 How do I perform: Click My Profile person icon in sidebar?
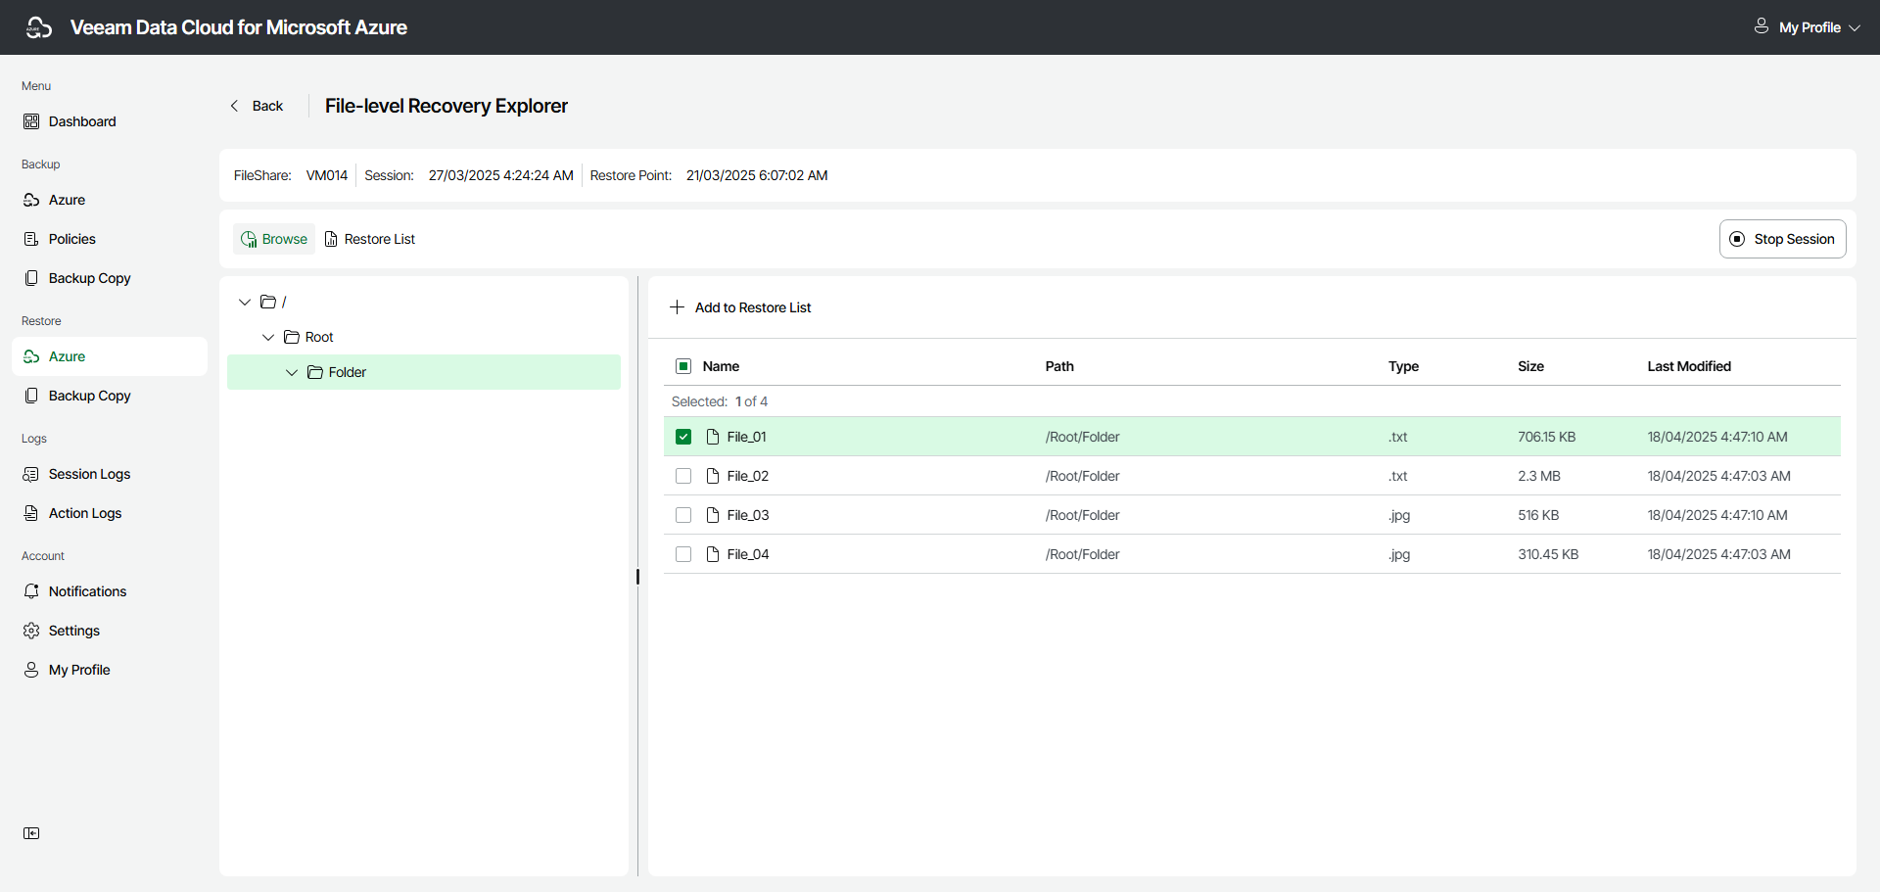[x=31, y=670]
